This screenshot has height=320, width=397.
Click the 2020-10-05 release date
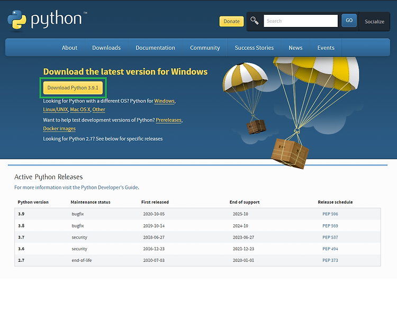pos(154,214)
